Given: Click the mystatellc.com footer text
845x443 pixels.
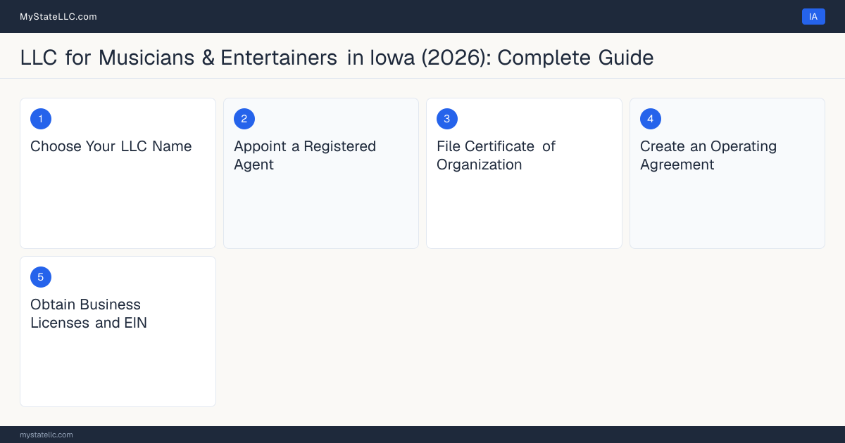Looking at the screenshot, I should click(x=46, y=435).
